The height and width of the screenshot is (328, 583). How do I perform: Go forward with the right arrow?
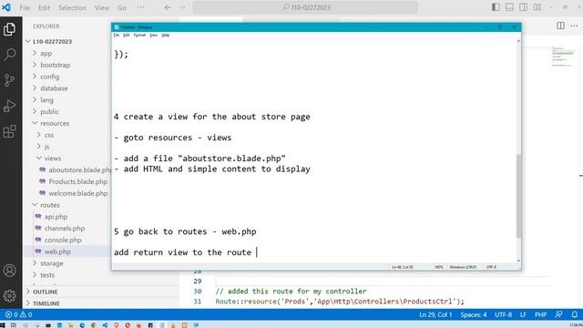click(x=182, y=7)
